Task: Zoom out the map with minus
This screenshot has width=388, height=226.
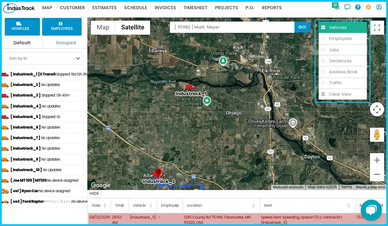Action: (x=377, y=174)
